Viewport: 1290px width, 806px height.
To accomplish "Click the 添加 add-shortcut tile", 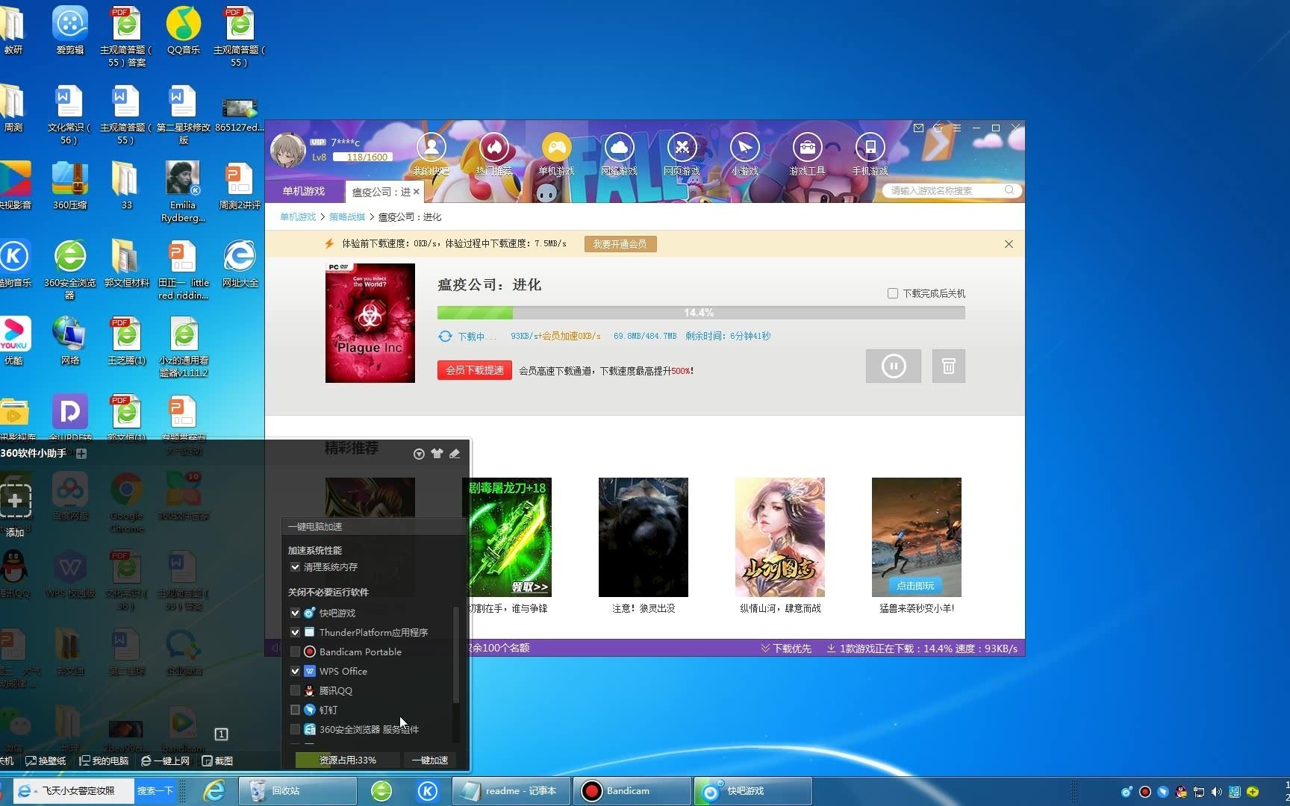I will pos(15,510).
